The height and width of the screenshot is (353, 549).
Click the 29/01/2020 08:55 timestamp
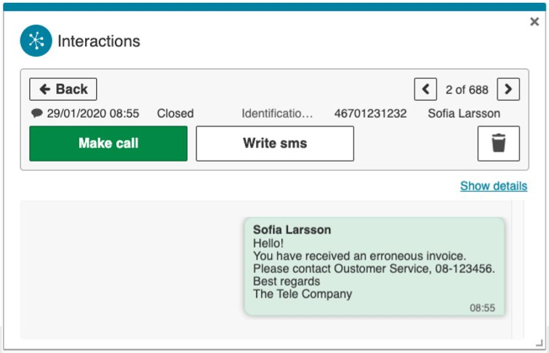(93, 113)
